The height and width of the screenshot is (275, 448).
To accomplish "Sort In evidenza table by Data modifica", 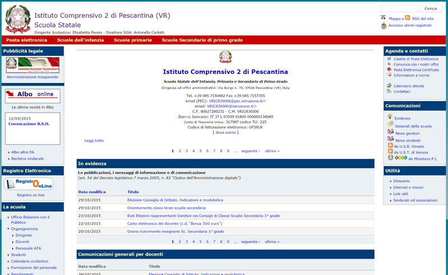I will pyautogui.click(x=92, y=192).
